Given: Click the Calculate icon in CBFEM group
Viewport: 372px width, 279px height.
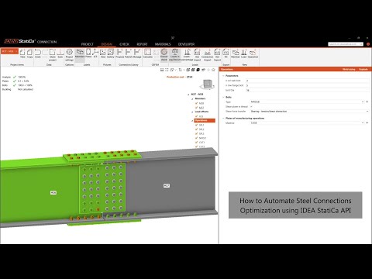Looking at the screenshot, I should (x=147, y=53).
